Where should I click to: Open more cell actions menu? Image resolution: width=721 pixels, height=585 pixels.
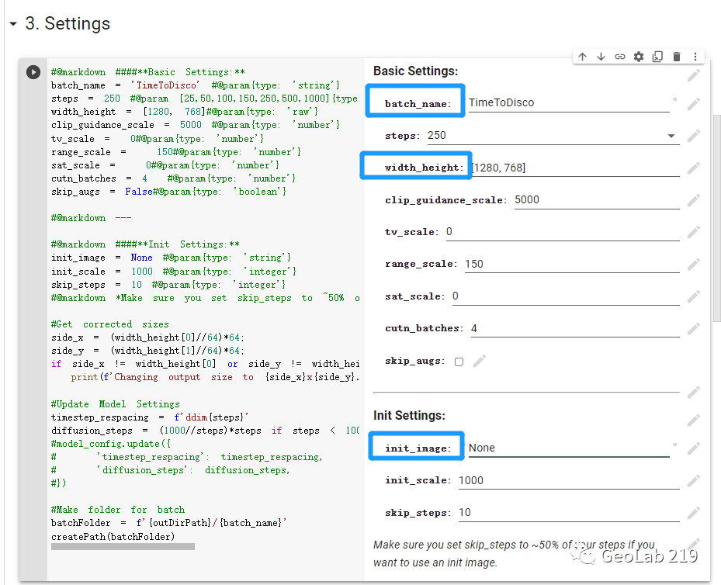695,57
